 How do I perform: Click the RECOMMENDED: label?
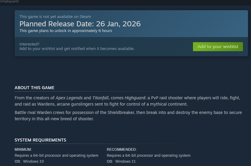[x=122, y=150]
